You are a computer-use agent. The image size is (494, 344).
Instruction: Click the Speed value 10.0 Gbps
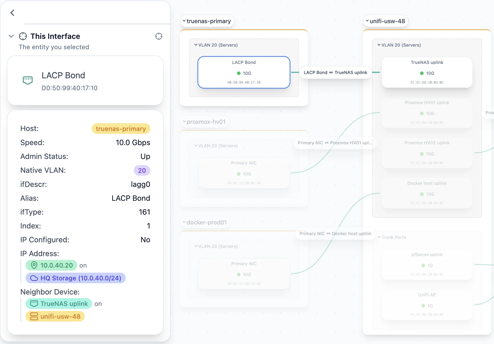[x=133, y=142]
